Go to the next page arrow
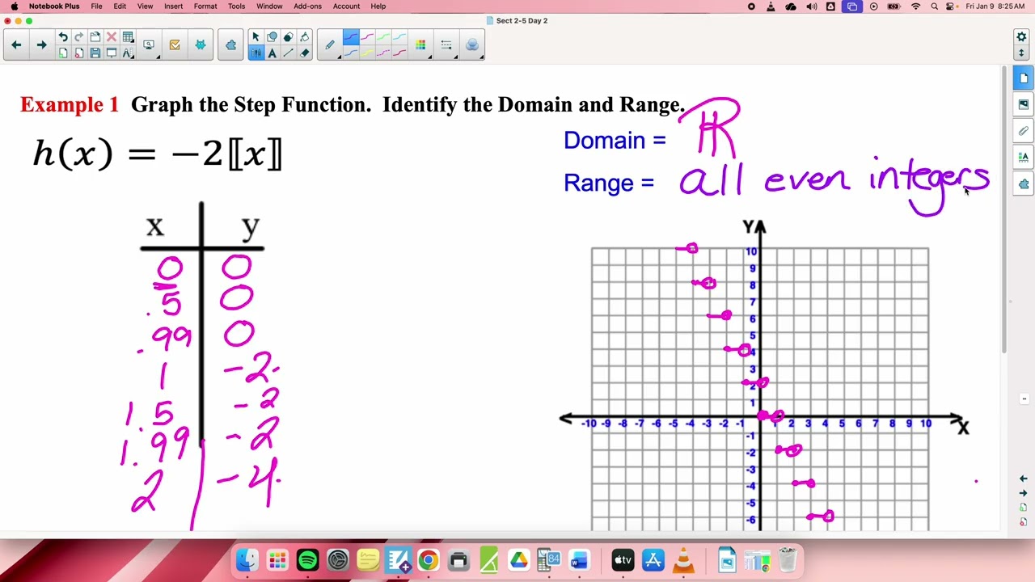1035x582 pixels. [x=41, y=44]
